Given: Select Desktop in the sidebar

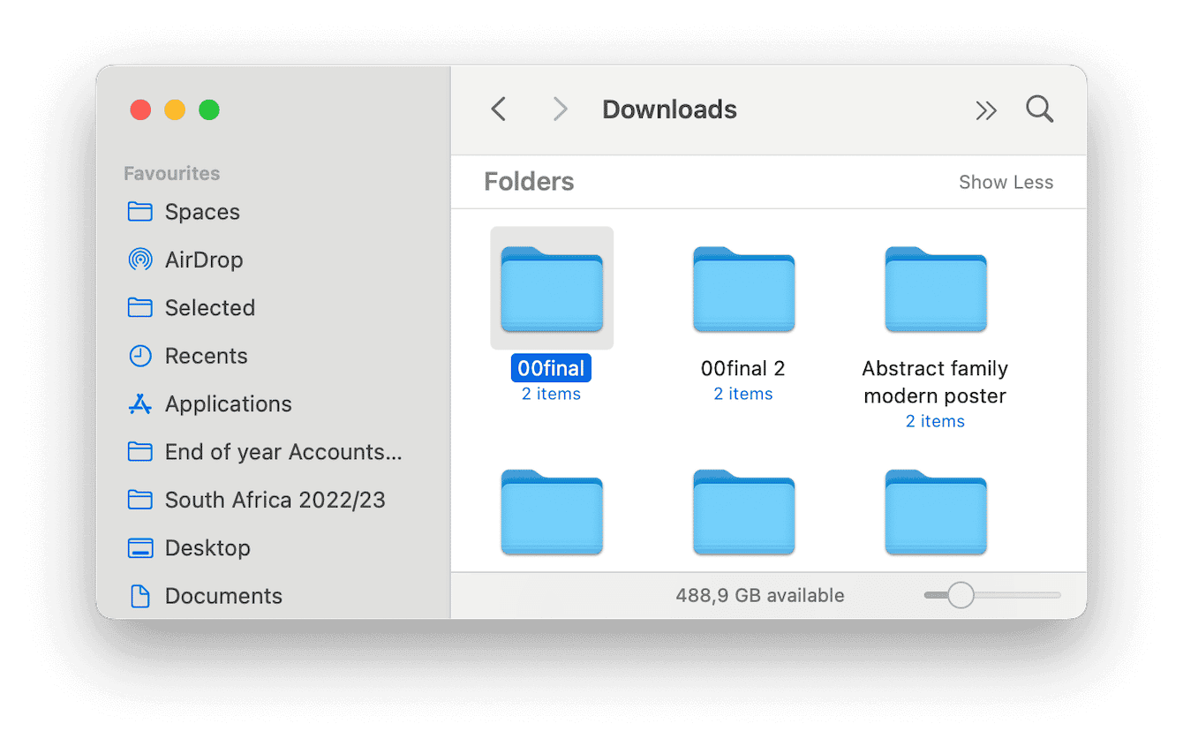Looking at the screenshot, I should [207, 547].
